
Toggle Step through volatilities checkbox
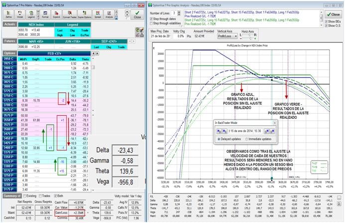(152, 22)
